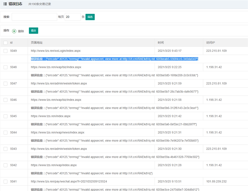
Task: Click the highlighted error message for 5049
Action: (114, 59)
